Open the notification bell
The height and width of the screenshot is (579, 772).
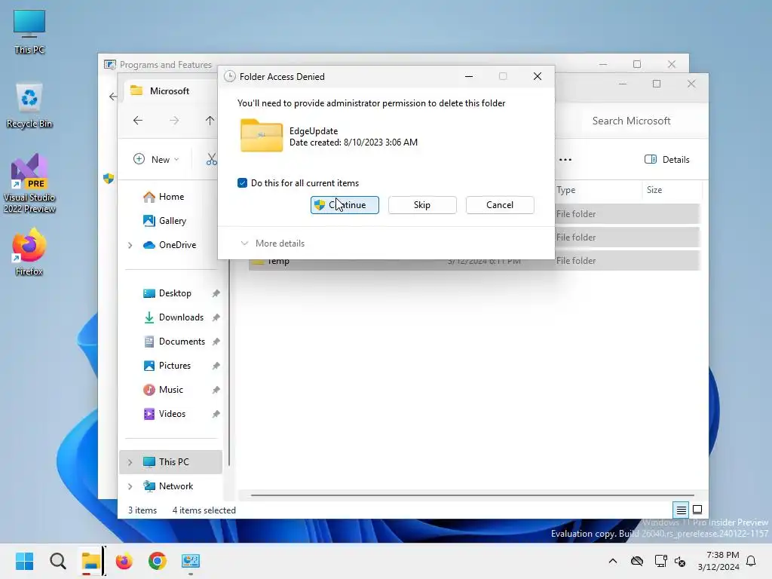tap(752, 561)
